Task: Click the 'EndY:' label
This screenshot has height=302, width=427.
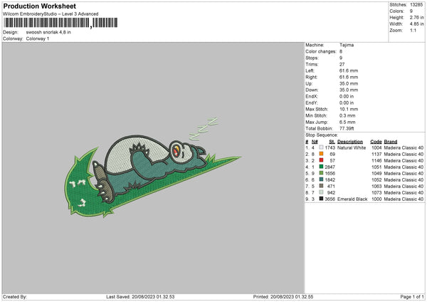Action: click(312, 103)
